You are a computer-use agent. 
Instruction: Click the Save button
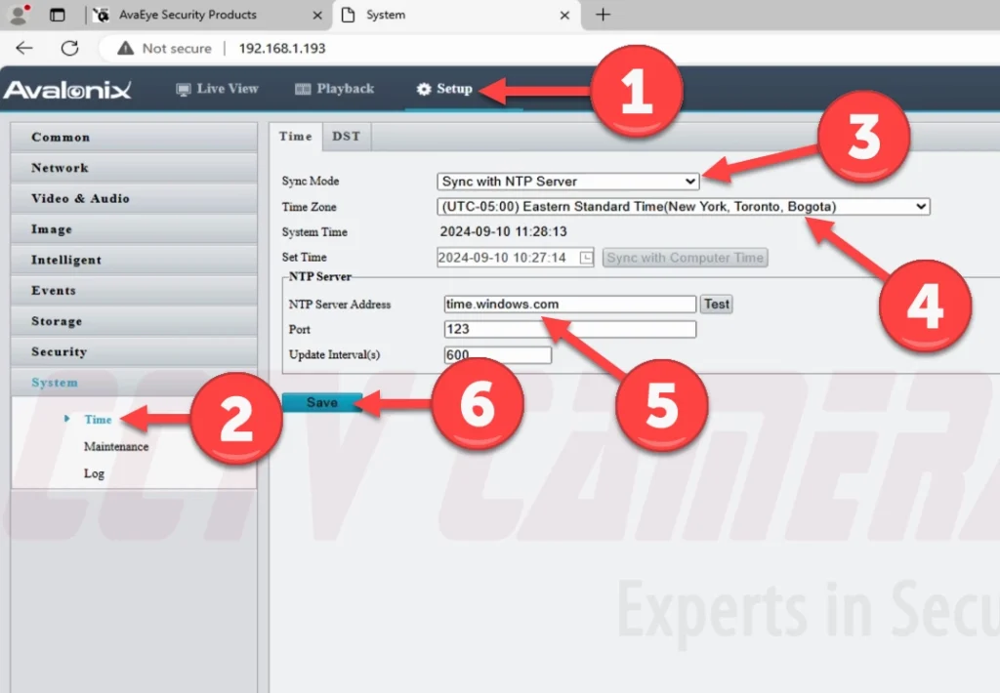[321, 402]
